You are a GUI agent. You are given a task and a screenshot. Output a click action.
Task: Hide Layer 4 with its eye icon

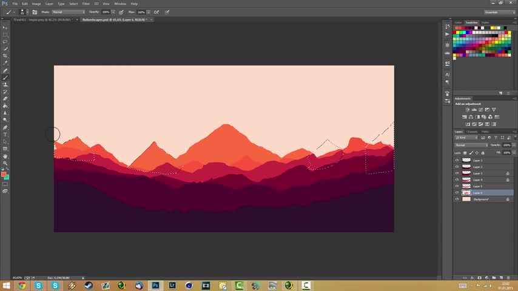pyautogui.click(x=457, y=179)
